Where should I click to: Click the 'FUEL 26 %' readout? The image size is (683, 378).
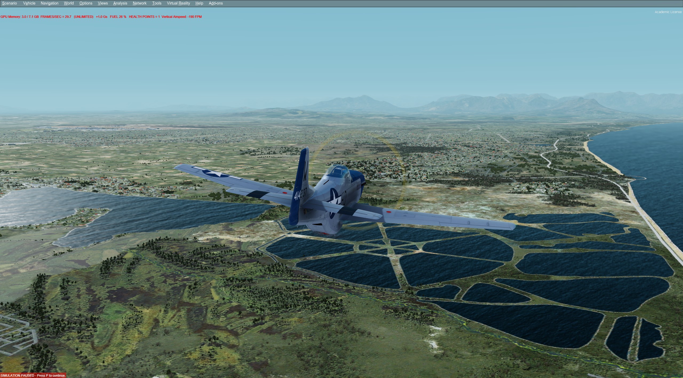click(x=118, y=17)
